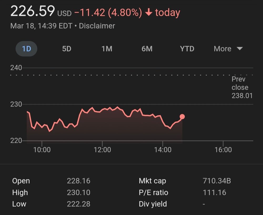Screen dimensions: 263x215
Task: Expand the More time ranges dropdown
Action: 223,49
